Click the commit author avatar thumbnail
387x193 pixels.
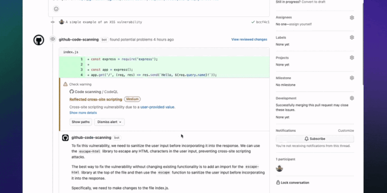click(61, 22)
